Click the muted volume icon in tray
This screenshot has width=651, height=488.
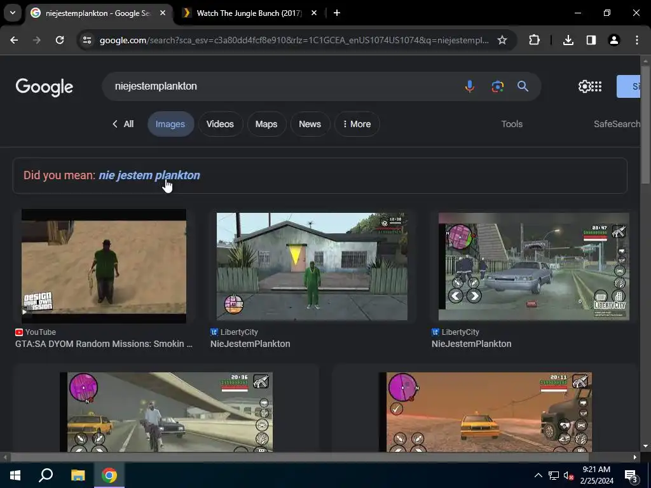coord(568,475)
